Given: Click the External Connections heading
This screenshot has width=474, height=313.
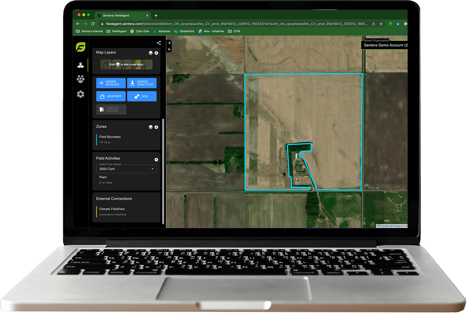Looking at the screenshot, I should point(114,199).
